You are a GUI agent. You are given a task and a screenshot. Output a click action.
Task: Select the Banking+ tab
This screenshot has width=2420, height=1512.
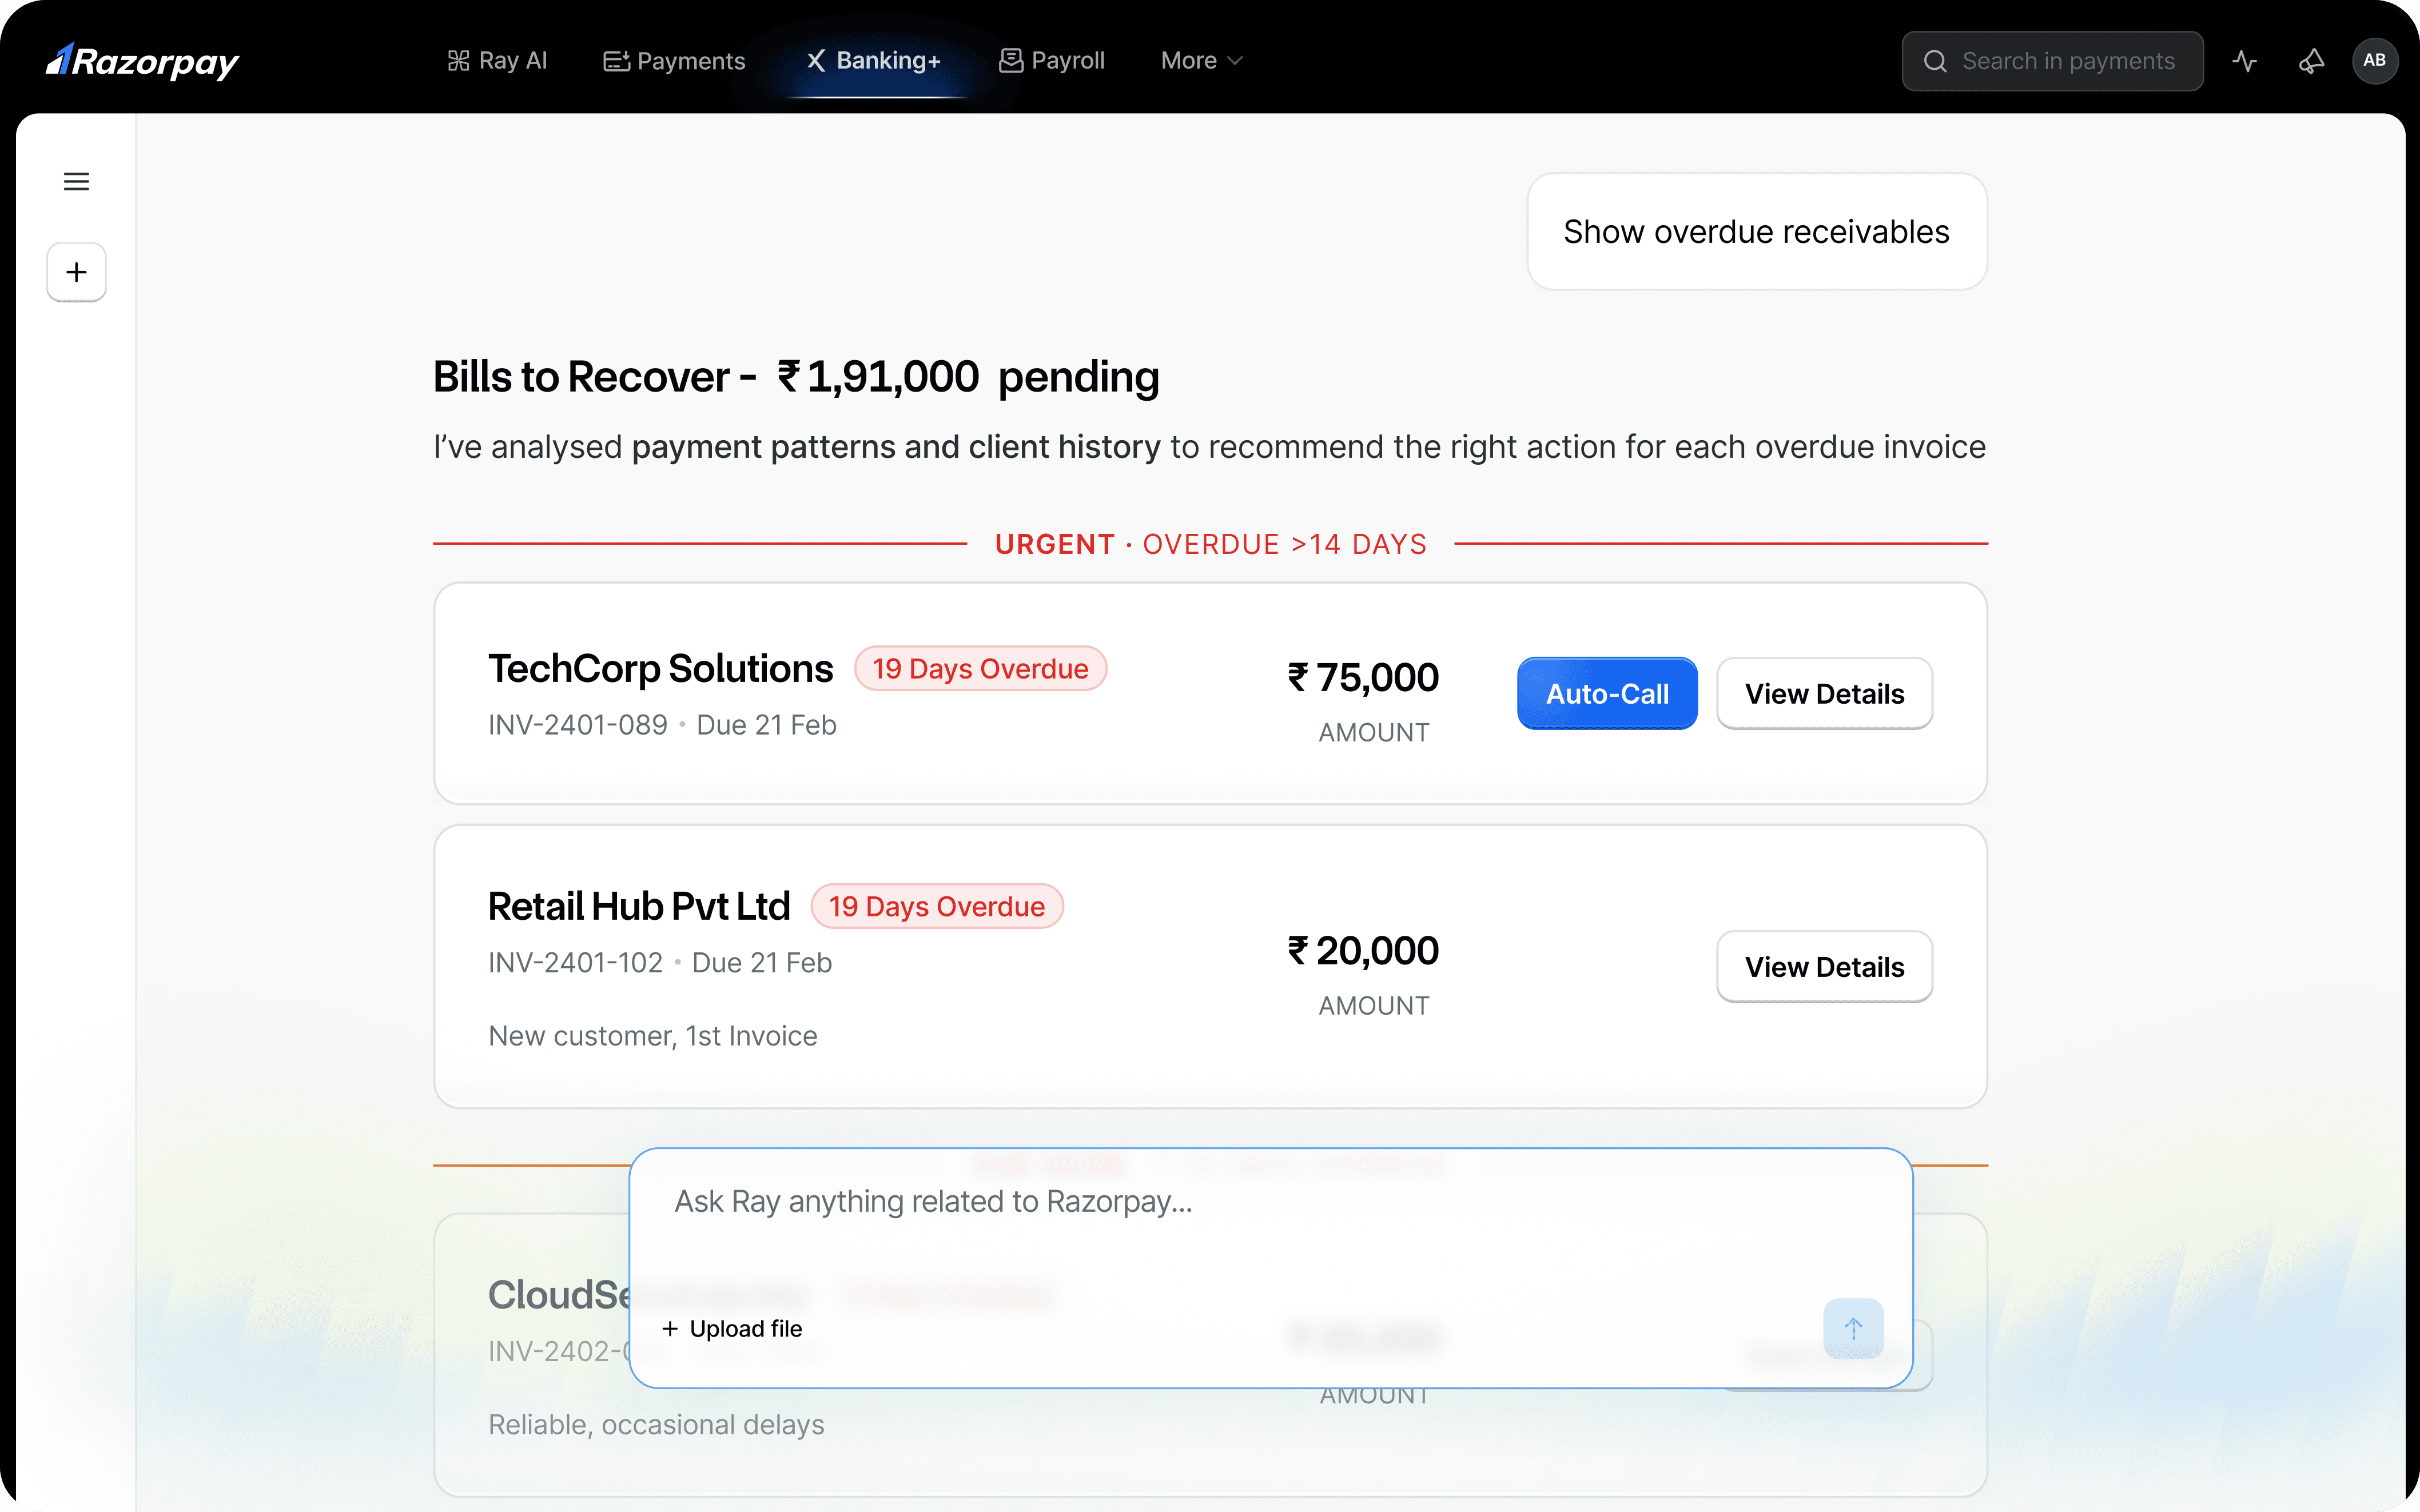click(874, 61)
